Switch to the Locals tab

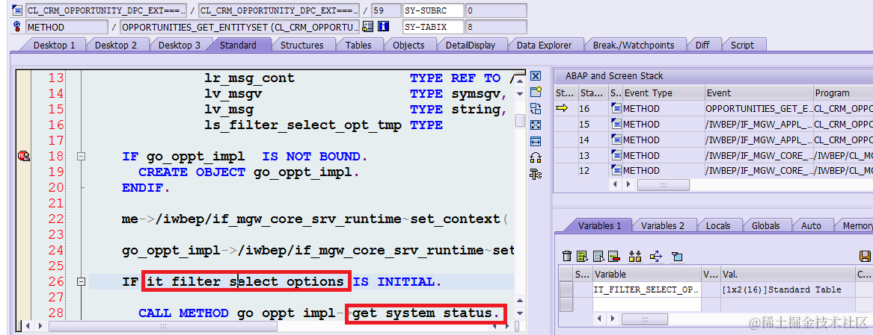point(717,225)
